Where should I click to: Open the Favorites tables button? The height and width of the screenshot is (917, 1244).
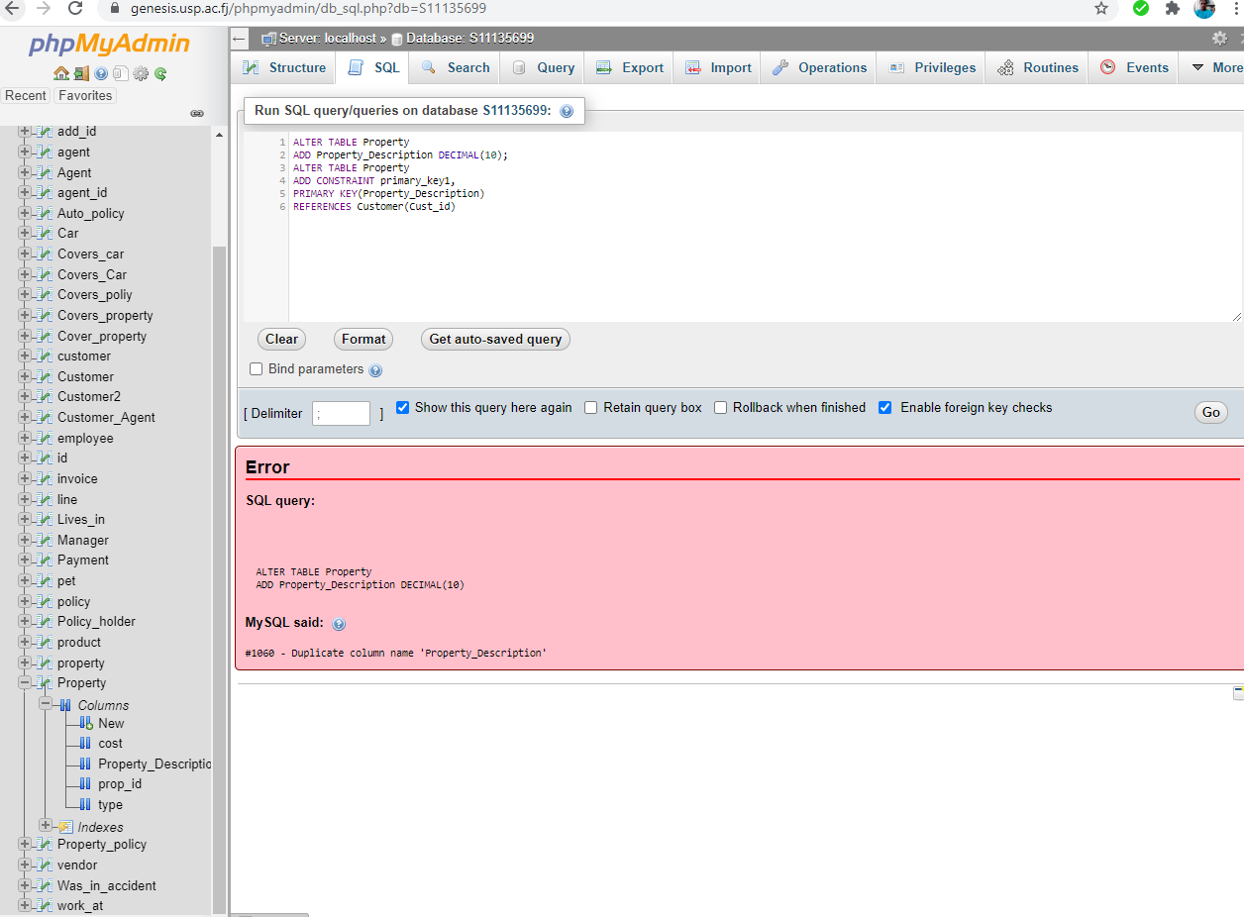coord(85,95)
